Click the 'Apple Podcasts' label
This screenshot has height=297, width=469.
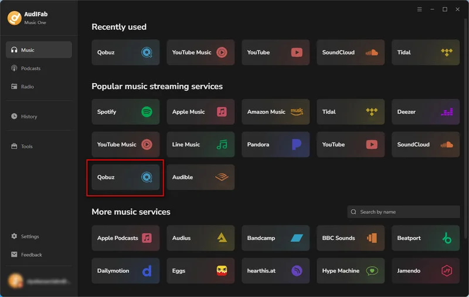[117, 238]
